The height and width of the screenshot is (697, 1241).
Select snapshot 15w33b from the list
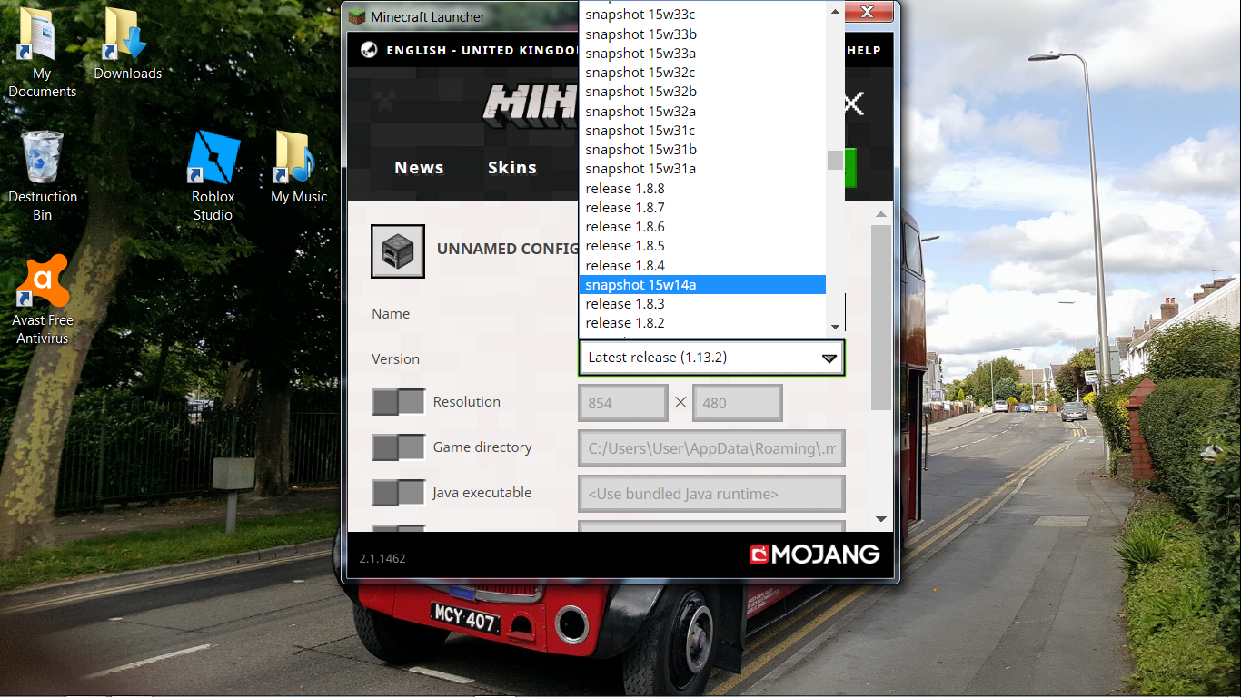pyautogui.click(x=702, y=34)
